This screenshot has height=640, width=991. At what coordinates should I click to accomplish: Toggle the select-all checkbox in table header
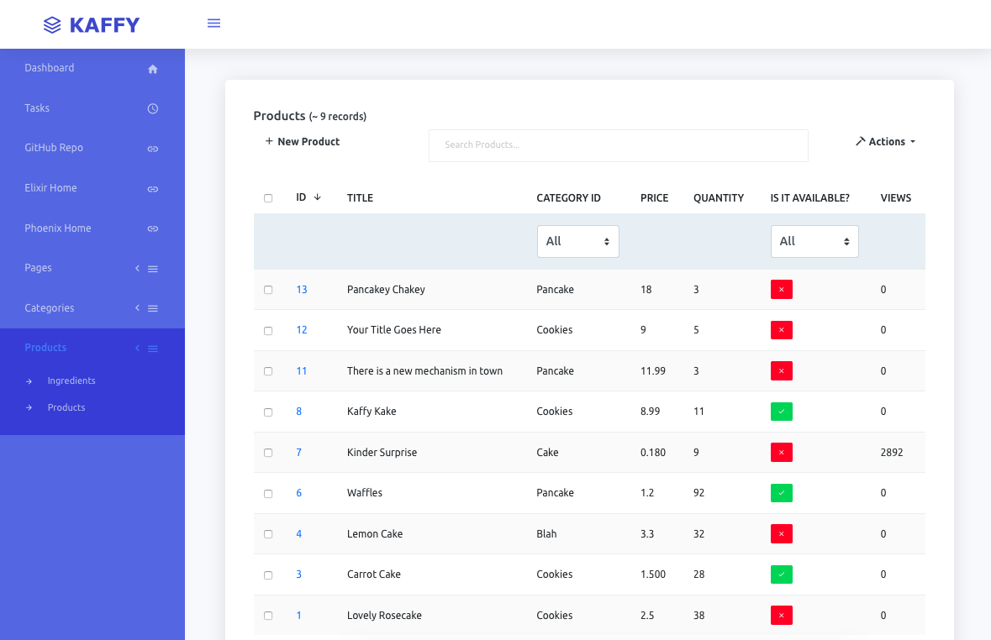(268, 198)
